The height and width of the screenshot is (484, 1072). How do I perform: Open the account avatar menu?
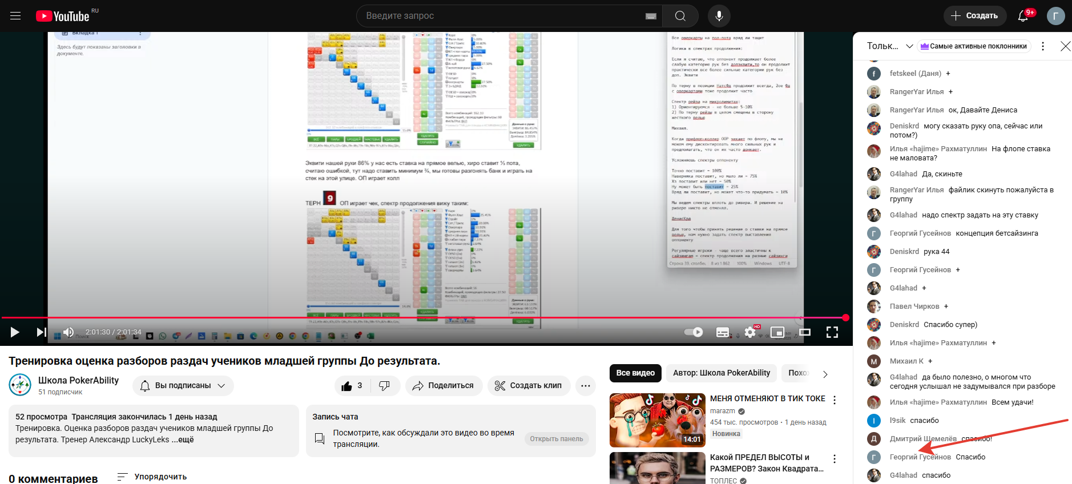(x=1056, y=16)
